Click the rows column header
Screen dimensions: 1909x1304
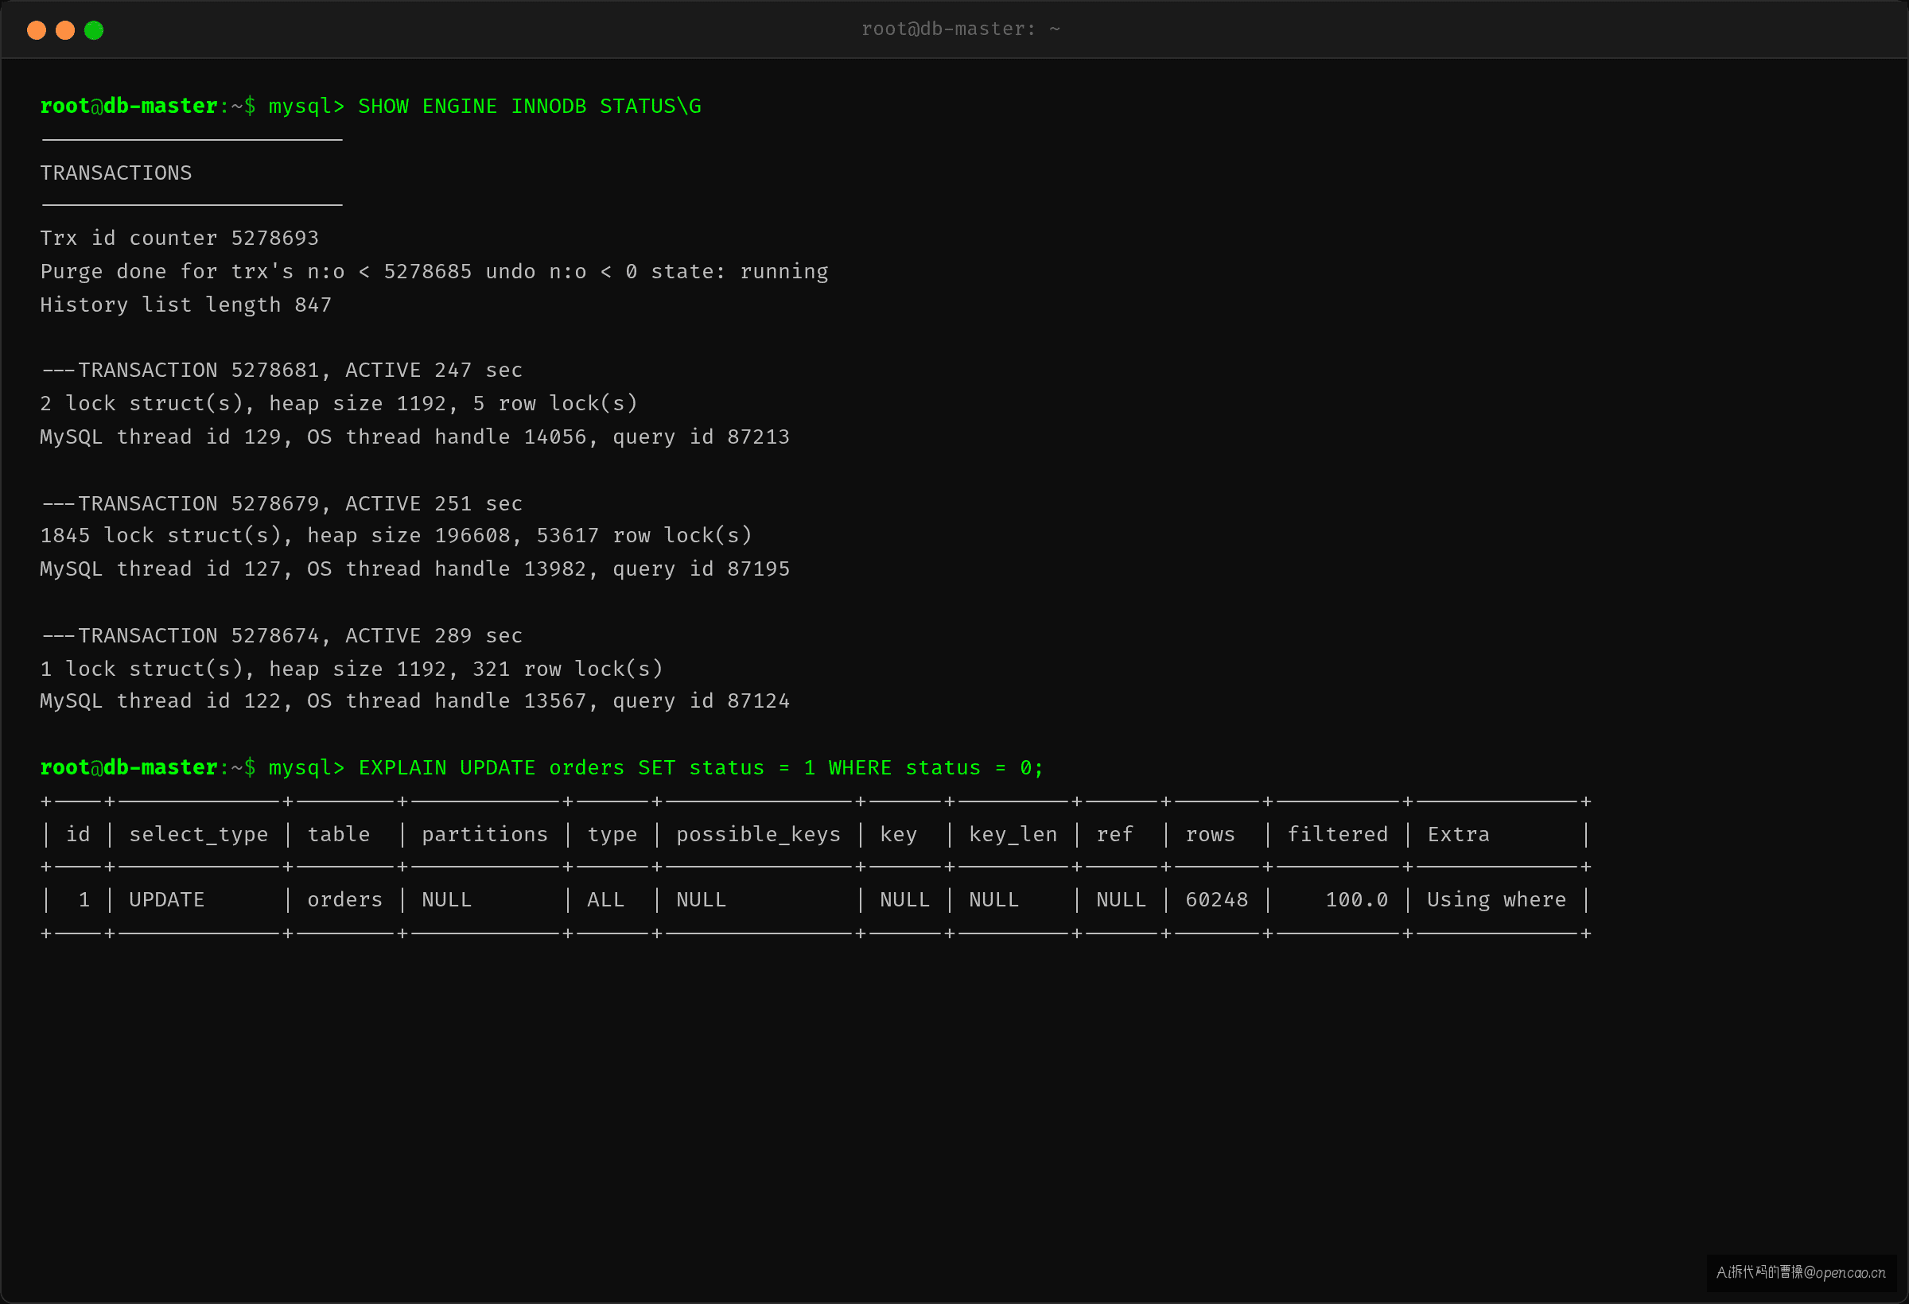[1210, 834]
